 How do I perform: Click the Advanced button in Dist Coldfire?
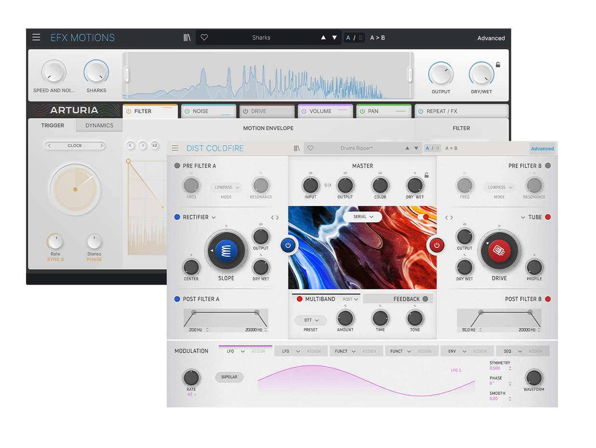click(543, 149)
